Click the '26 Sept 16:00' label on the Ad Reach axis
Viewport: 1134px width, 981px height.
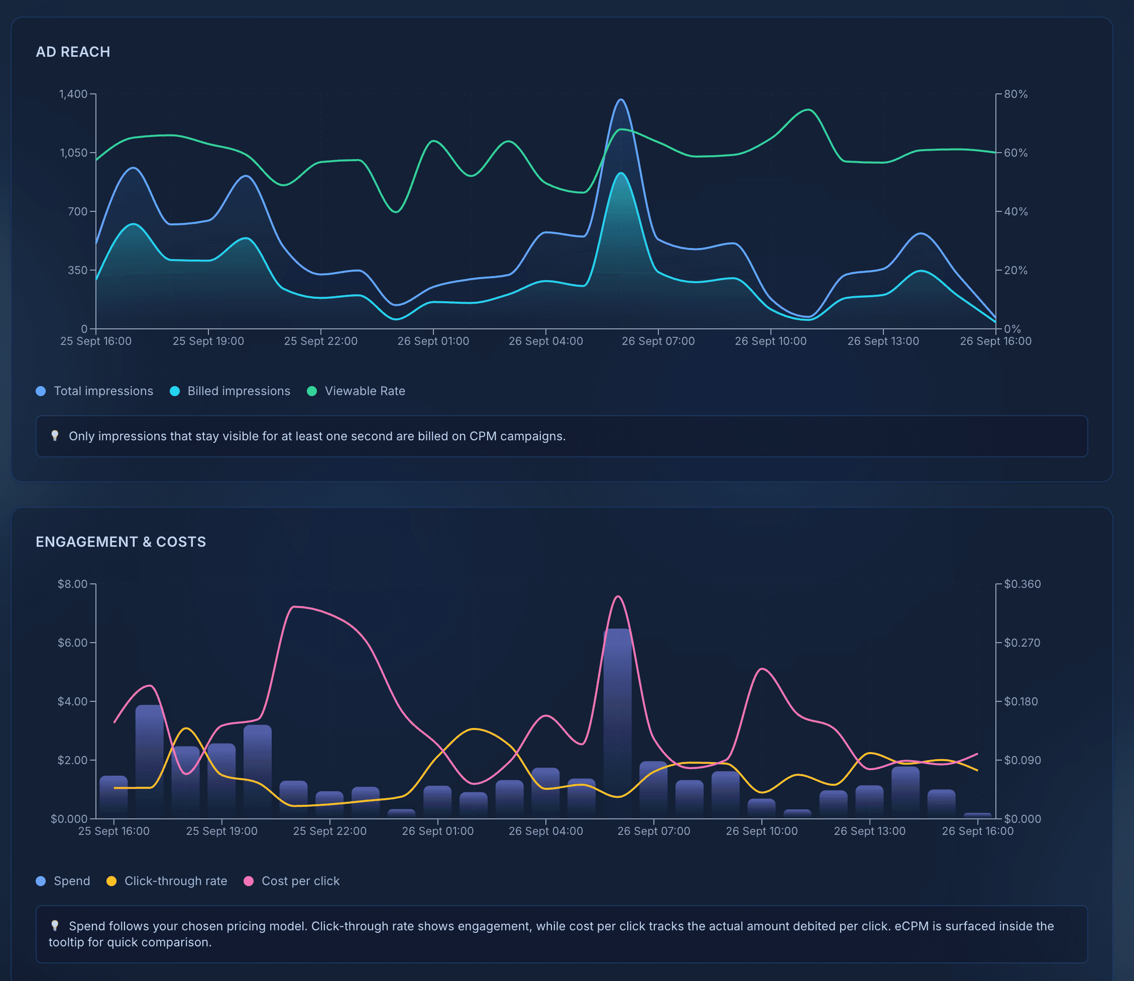point(995,341)
